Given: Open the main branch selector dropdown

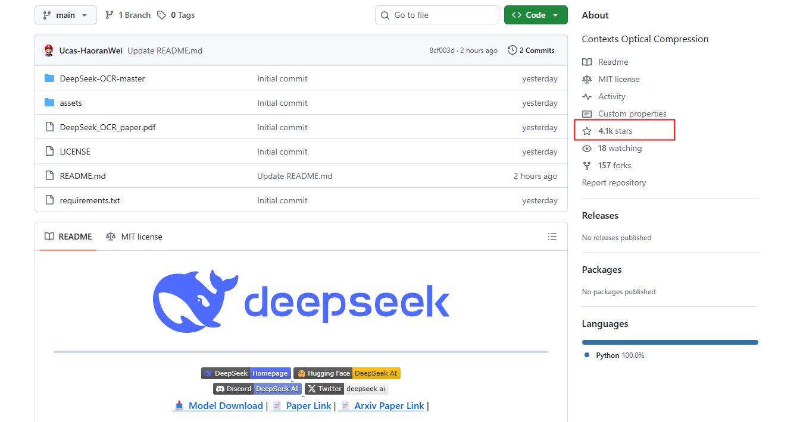Looking at the screenshot, I should (x=65, y=15).
